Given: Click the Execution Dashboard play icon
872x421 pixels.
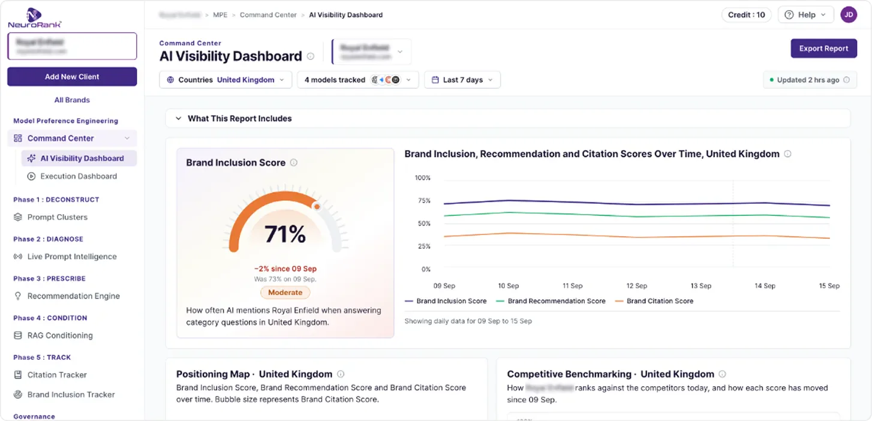Looking at the screenshot, I should point(32,176).
